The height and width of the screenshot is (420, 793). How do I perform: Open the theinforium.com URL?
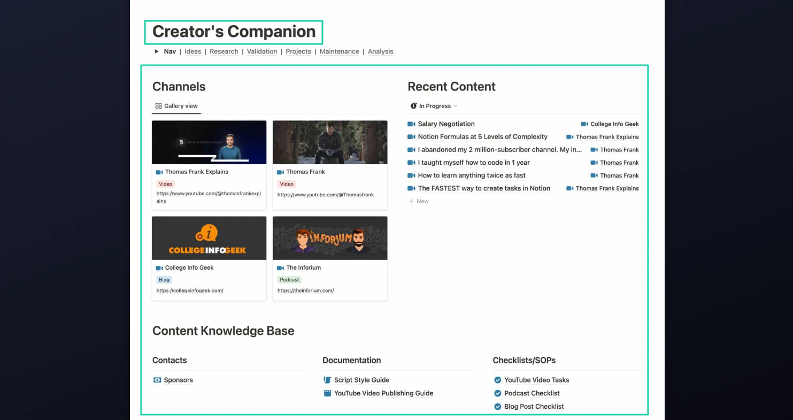click(306, 291)
